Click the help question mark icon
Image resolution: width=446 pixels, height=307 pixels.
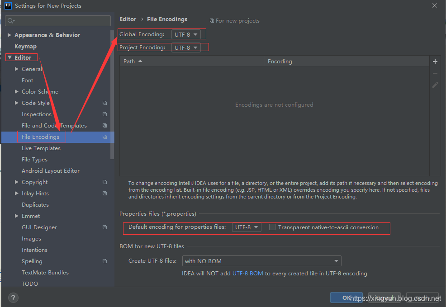(x=13, y=298)
